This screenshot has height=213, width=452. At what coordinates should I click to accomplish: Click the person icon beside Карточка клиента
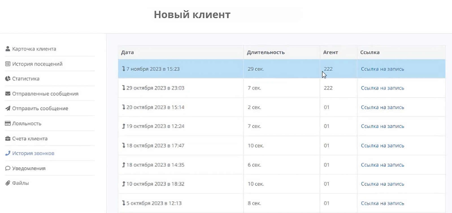tap(8, 49)
